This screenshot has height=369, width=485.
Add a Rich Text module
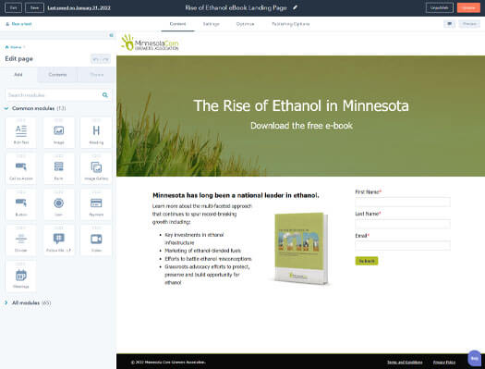point(21,133)
